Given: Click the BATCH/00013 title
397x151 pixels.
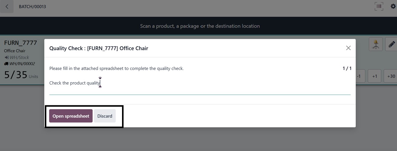Looking at the screenshot, I should pos(32,7).
